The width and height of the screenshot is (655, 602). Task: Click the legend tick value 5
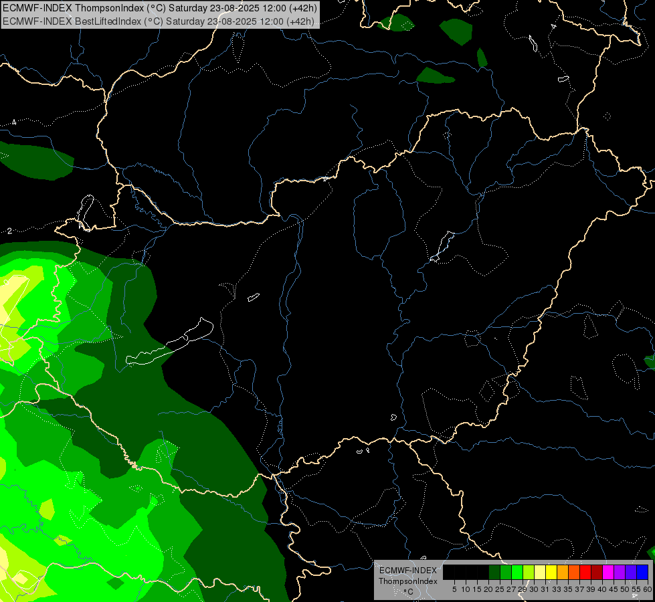click(x=454, y=589)
